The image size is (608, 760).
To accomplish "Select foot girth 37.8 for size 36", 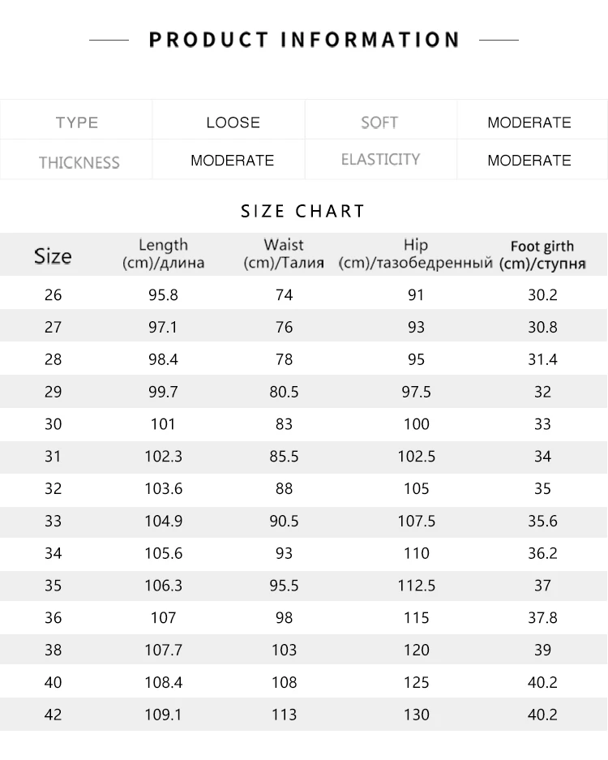I will 542,617.
